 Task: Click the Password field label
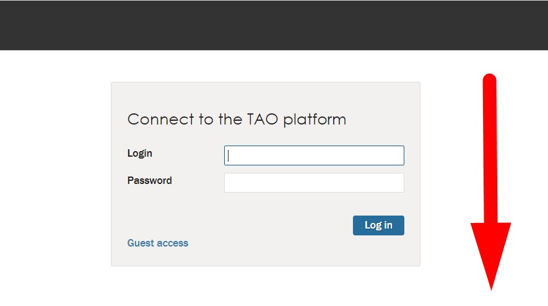click(149, 181)
